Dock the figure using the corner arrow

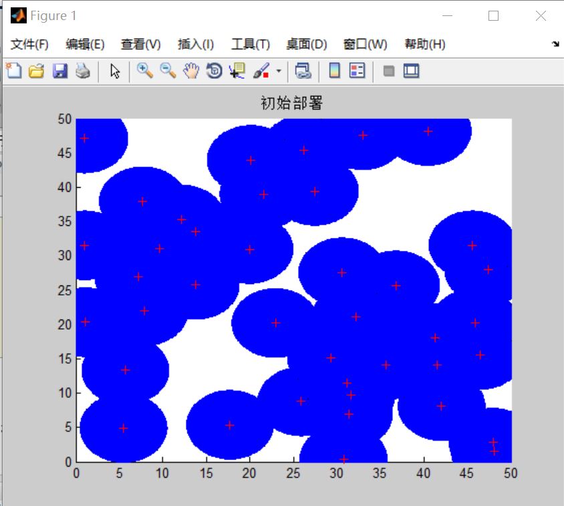555,44
